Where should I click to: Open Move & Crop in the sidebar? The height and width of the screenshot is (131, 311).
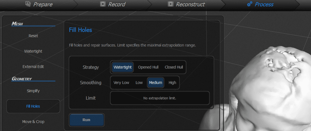(33, 121)
